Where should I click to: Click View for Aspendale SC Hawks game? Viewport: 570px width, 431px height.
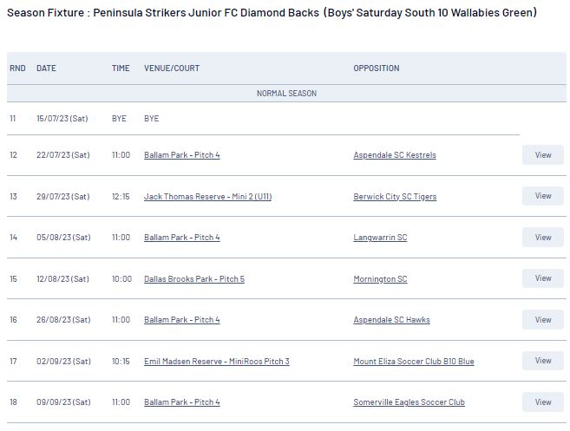(543, 320)
